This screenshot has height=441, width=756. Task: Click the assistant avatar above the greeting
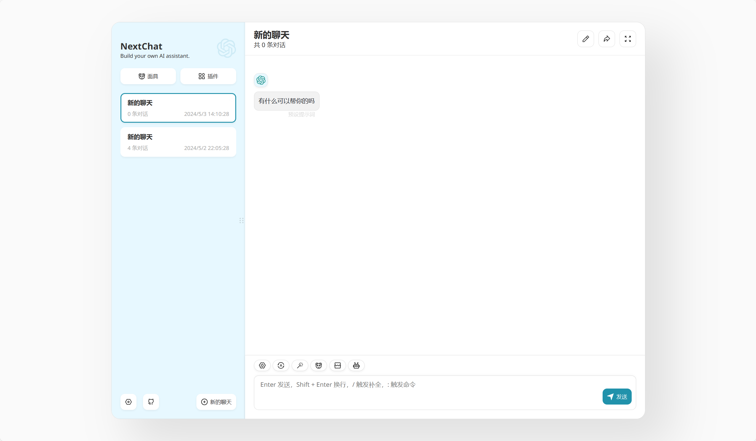point(261,80)
